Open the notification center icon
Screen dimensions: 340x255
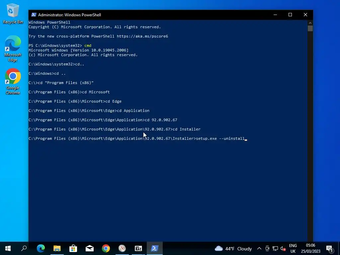point(329,248)
